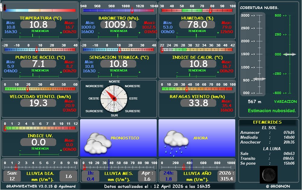The width and height of the screenshot is (302, 190).
Task: Click the temperatura tendencia indicator line
Action: tap(39, 36)
